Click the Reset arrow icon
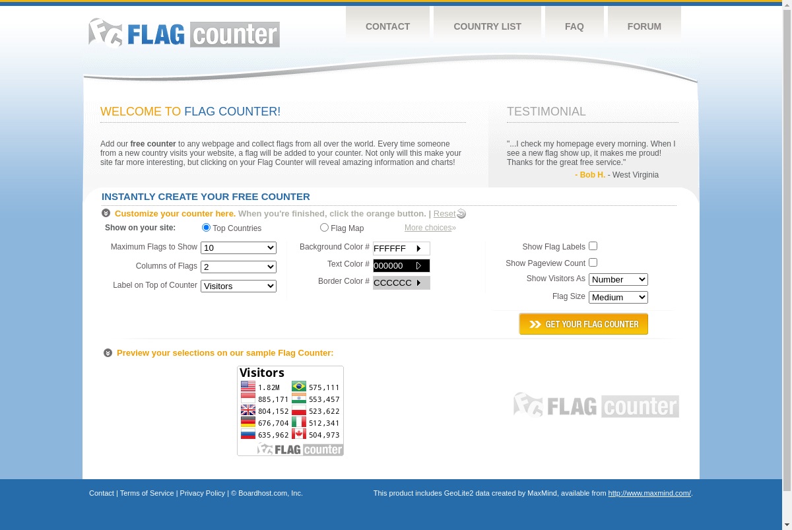 coord(461,214)
